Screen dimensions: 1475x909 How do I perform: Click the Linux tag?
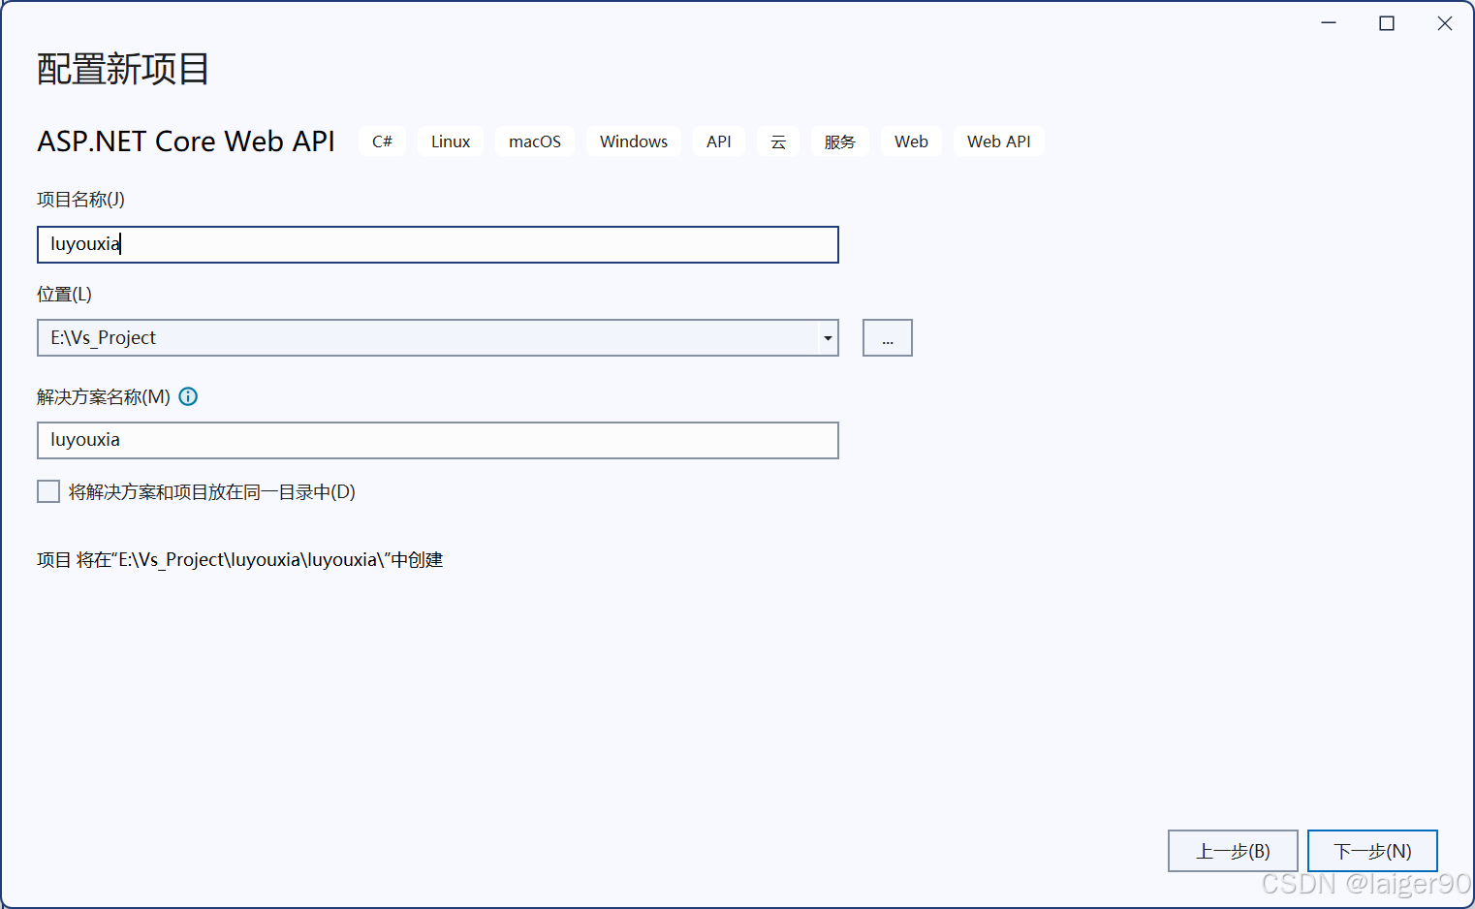[x=451, y=141]
